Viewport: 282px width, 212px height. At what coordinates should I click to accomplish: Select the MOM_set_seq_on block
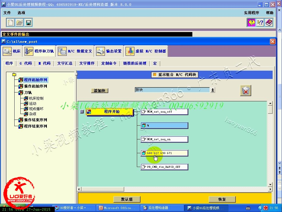tap(164, 139)
